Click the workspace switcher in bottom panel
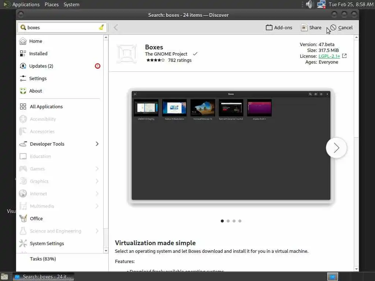 333,277
